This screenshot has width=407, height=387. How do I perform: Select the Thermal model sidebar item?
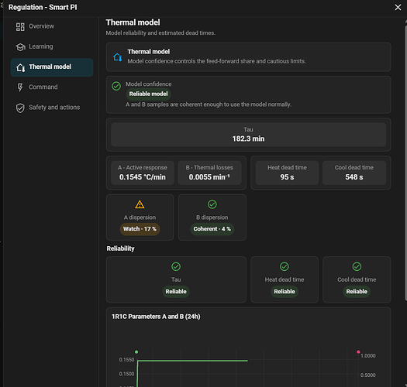point(52,67)
